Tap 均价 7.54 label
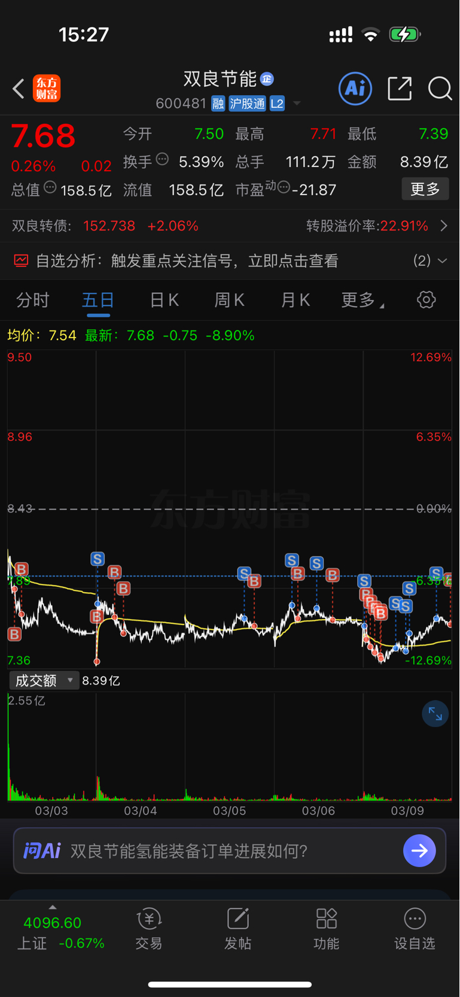The height and width of the screenshot is (997, 460). tap(42, 335)
